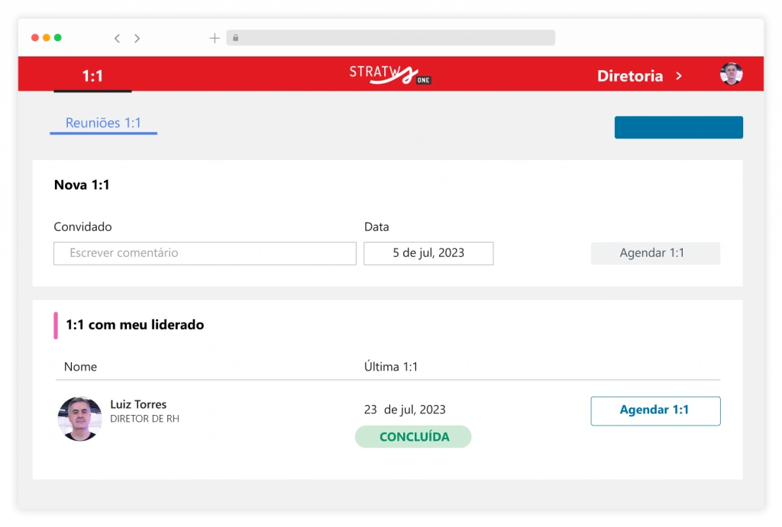Click Agendar 1:1 for Luiz Torres
This screenshot has width=782, height=527.
click(x=655, y=410)
